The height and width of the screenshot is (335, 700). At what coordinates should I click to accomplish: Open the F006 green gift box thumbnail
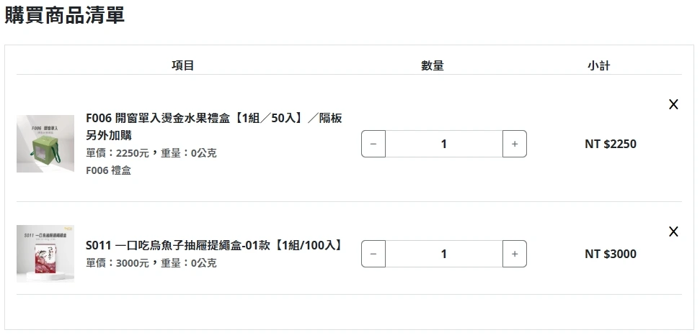[45, 144]
